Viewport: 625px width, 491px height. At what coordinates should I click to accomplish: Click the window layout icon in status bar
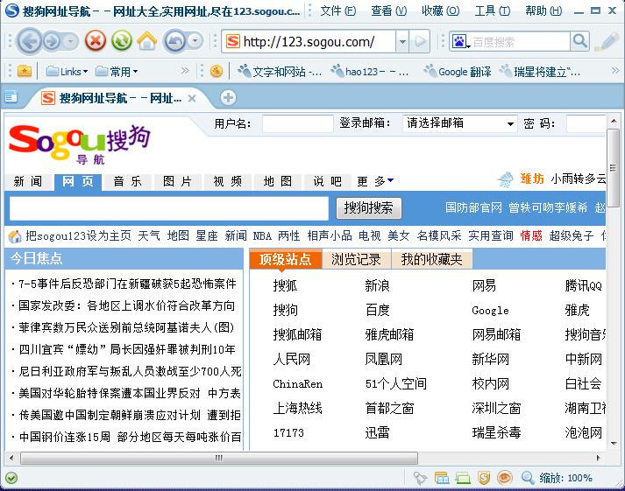click(x=442, y=478)
